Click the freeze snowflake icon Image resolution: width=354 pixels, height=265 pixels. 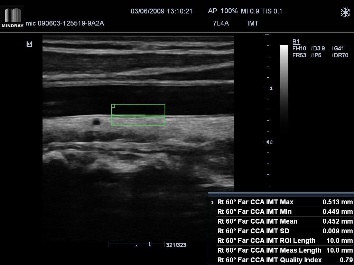pyautogui.click(x=345, y=12)
